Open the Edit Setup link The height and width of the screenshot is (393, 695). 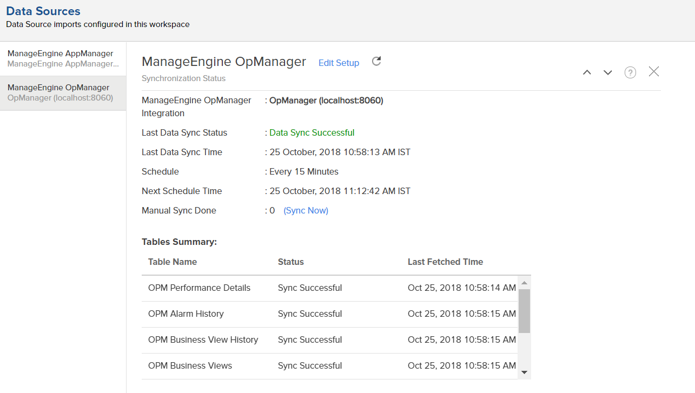pyautogui.click(x=339, y=63)
